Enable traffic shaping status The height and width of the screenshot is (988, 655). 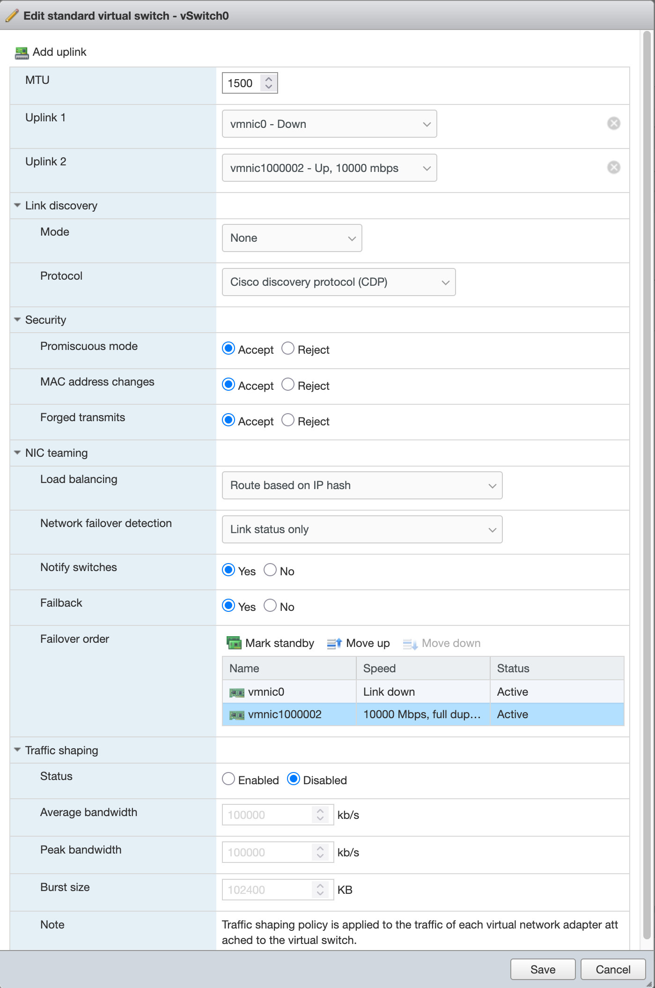228,779
